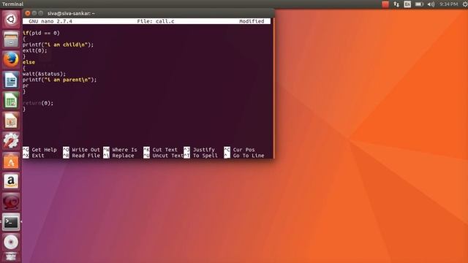Image resolution: width=468 pixels, height=263 pixels.
Task: Click the ^W Where Is shortcut
Action: click(120, 150)
